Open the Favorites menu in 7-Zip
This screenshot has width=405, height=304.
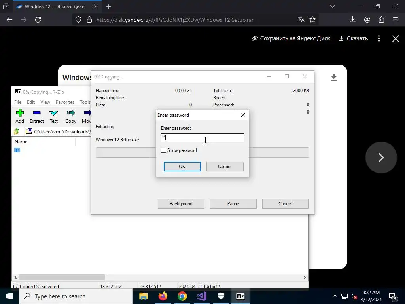pos(65,102)
